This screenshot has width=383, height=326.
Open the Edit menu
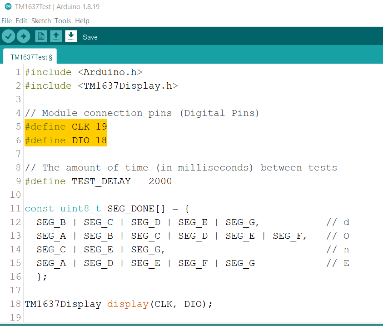tap(21, 21)
